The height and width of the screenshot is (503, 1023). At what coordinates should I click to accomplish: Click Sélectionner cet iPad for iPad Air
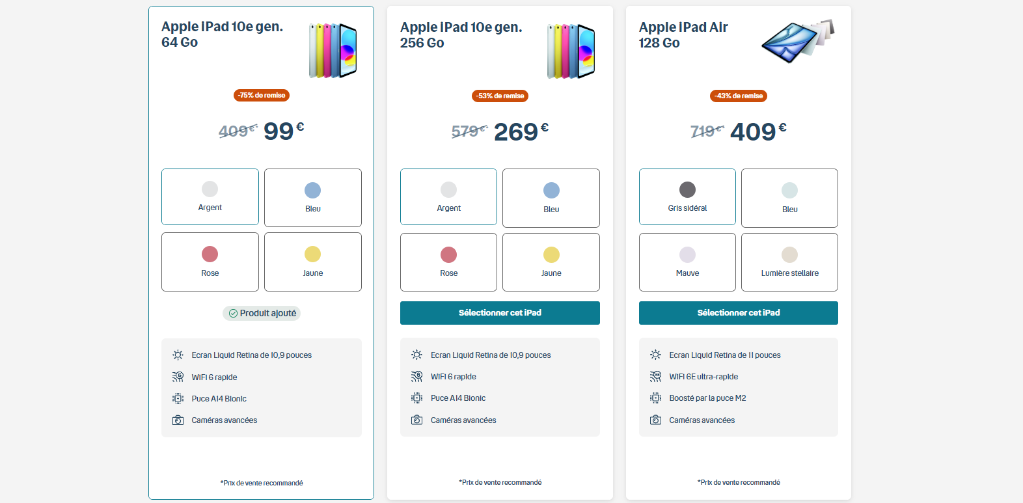pyautogui.click(x=739, y=313)
